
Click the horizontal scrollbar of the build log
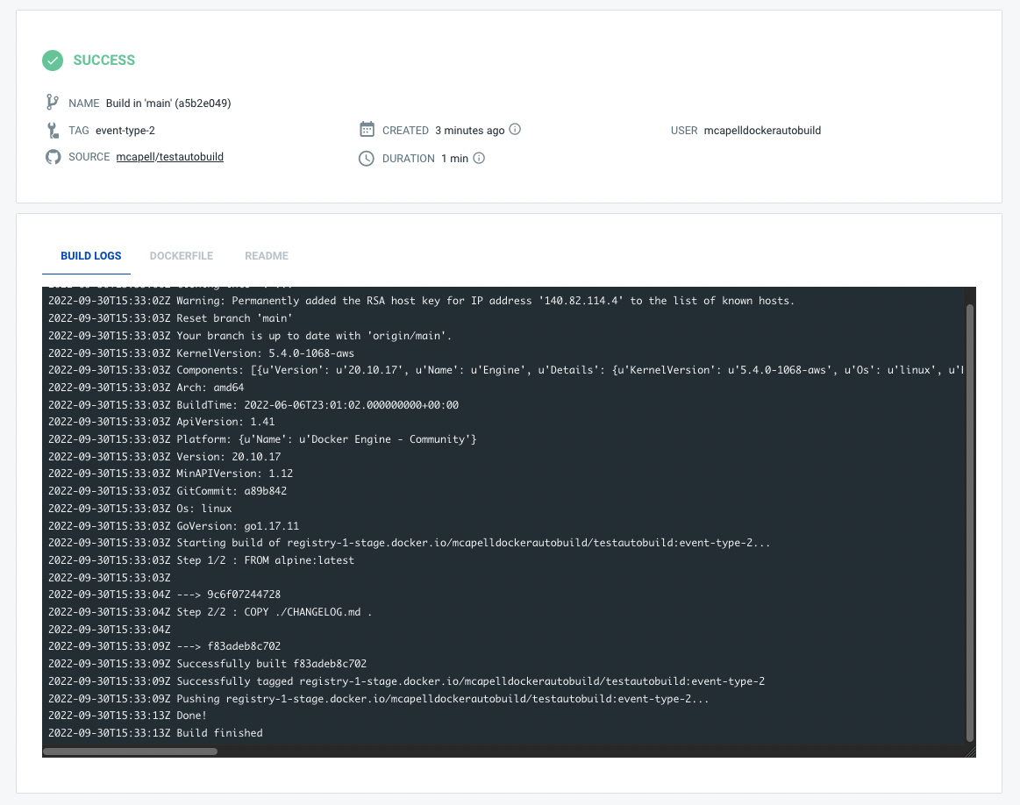pos(130,752)
